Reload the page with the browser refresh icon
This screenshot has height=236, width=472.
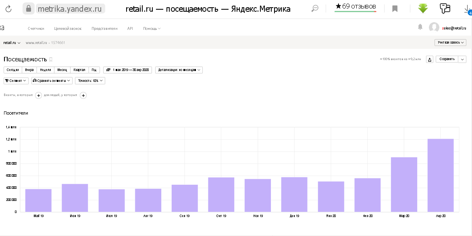[8, 9]
